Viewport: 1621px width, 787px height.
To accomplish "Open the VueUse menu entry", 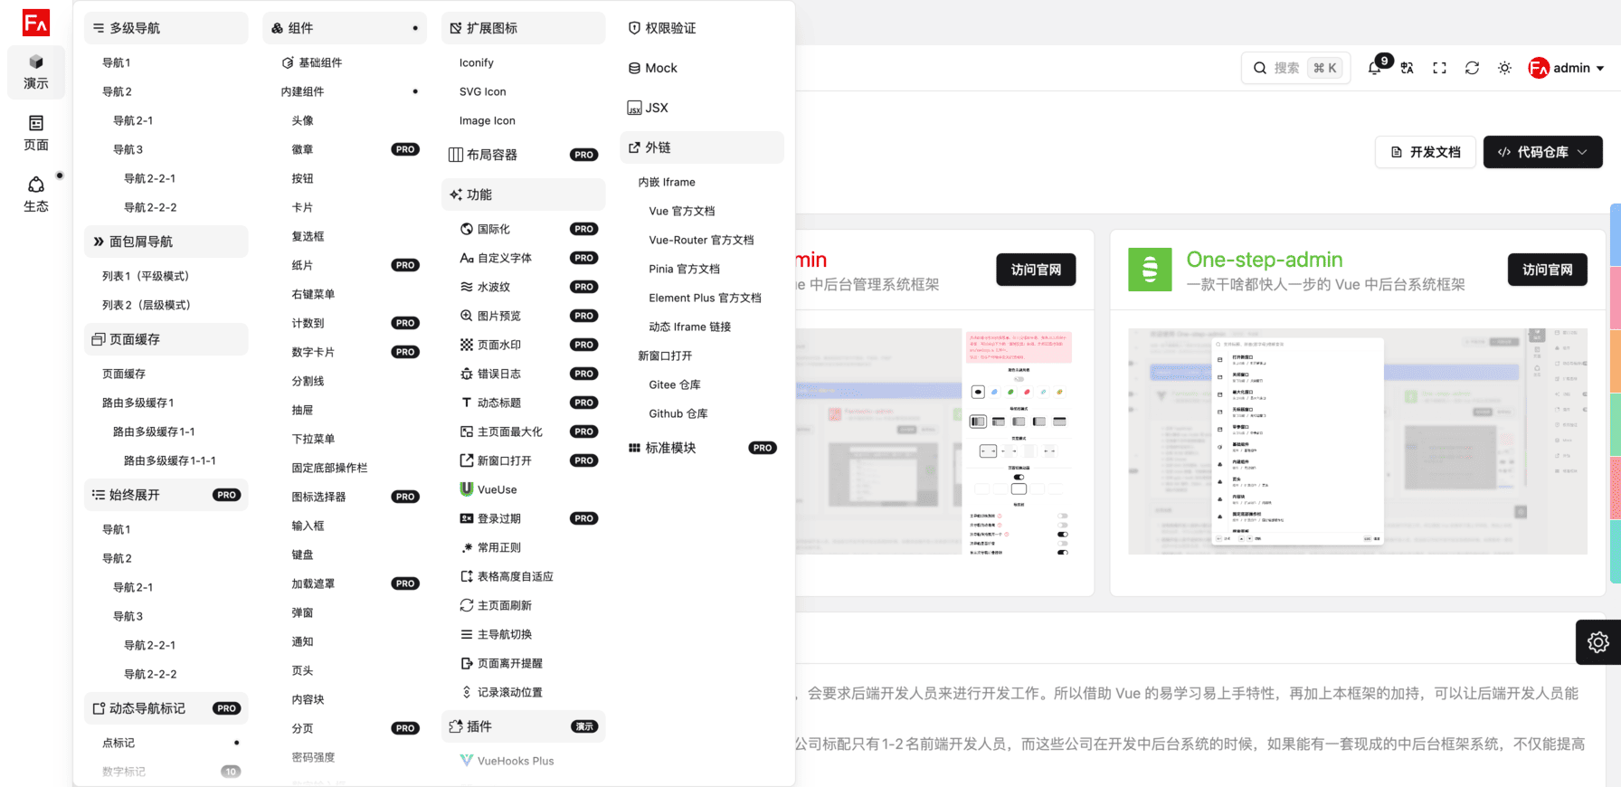I will click(498, 489).
